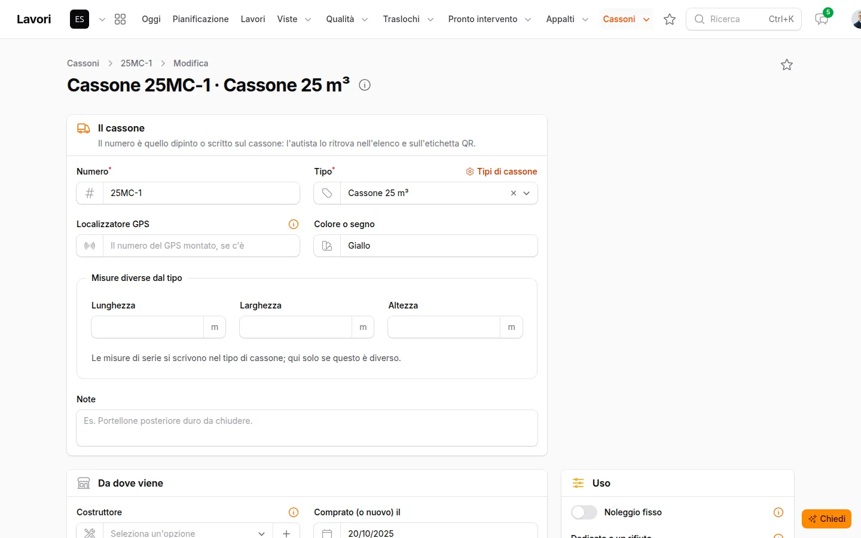The width and height of the screenshot is (861, 538).
Task: Open the chat notifications icon
Action: tap(822, 19)
